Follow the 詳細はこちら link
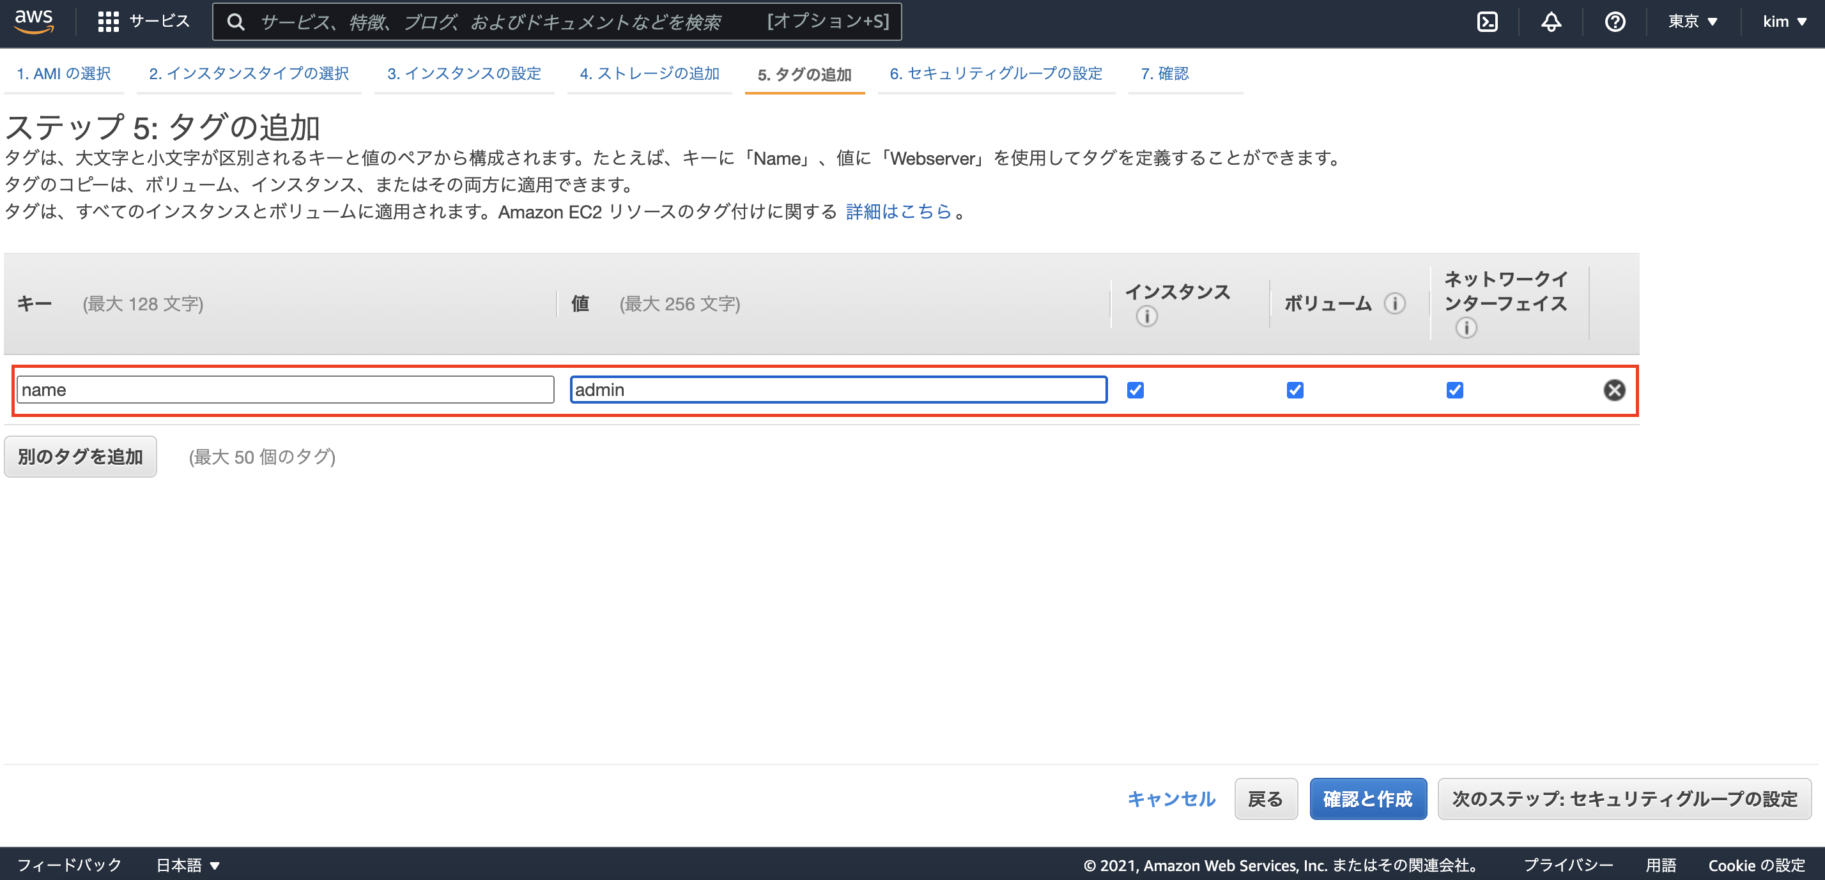This screenshot has width=1825, height=880. tap(898, 211)
